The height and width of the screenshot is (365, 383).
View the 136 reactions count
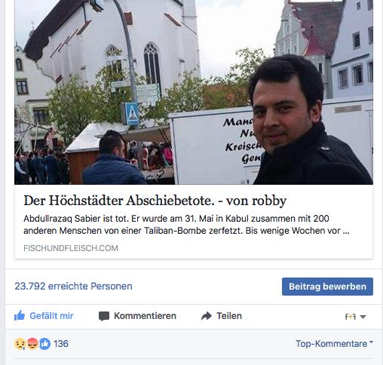tap(61, 344)
